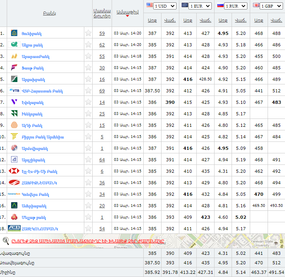Sort by Ամսաթիվ column header
This screenshot has width=285, height=277.
(127, 12)
